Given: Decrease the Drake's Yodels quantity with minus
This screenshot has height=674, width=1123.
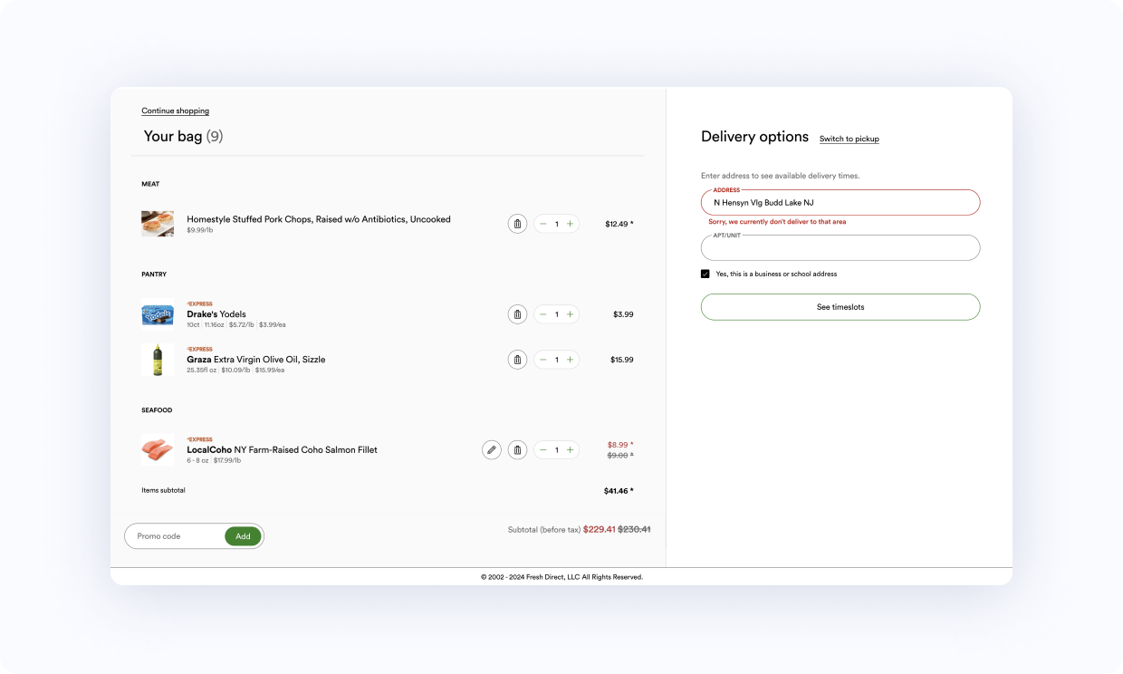Looking at the screenshot, I should 542,314.
